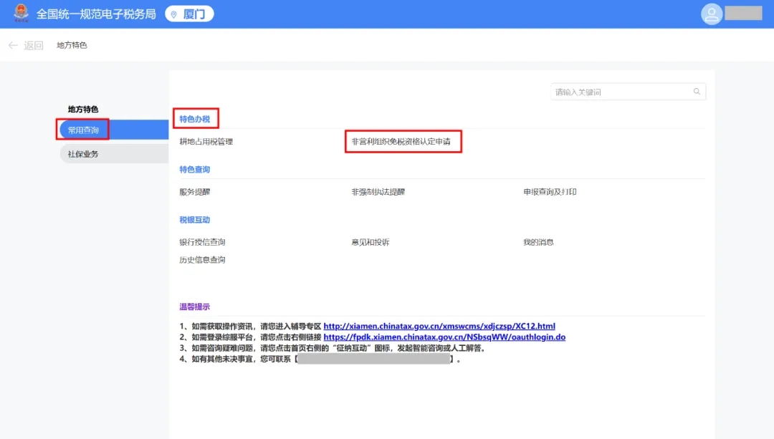
Task: Open 银行授信查询
Action: [x=202, y=242]
